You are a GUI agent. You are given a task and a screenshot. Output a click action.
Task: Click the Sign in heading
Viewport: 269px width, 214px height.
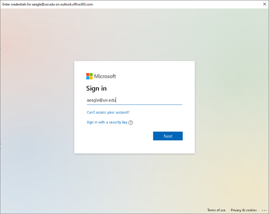(x=96, y=89)
